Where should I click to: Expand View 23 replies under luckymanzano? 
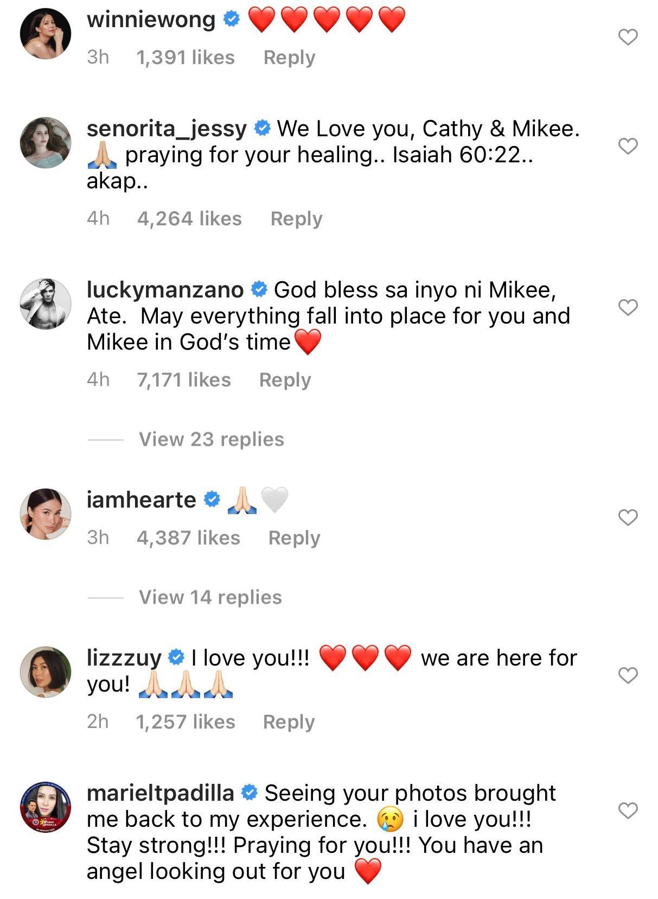pyautogui.click(x=211, y=439)
